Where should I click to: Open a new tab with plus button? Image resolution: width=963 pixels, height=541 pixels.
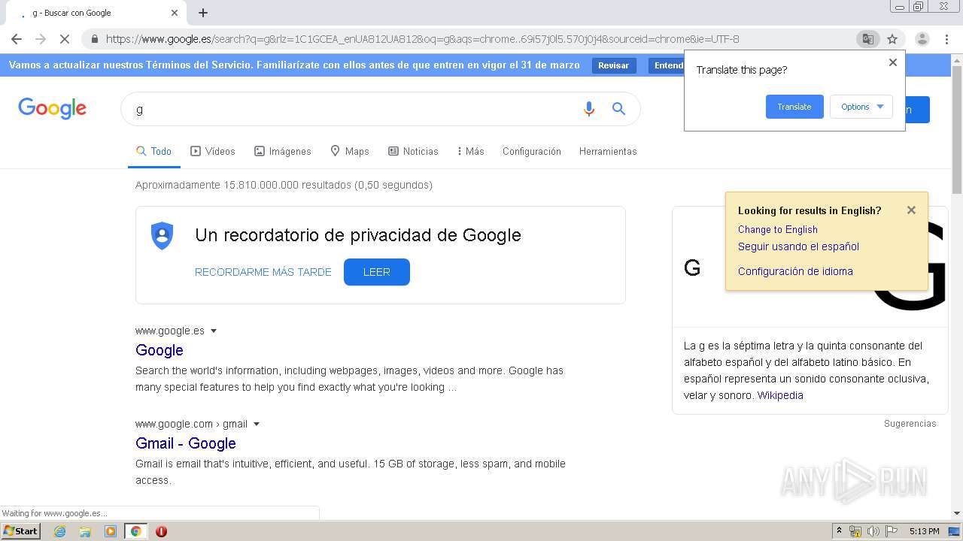[x=203, y=13]
